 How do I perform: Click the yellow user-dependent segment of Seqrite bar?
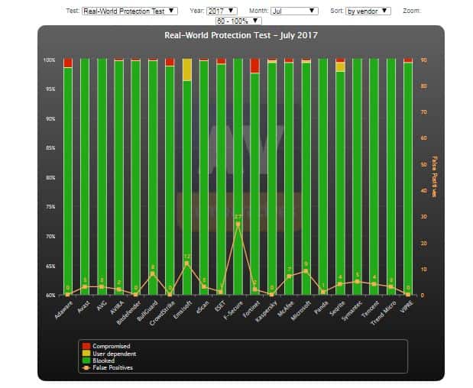tap(340, 66)
